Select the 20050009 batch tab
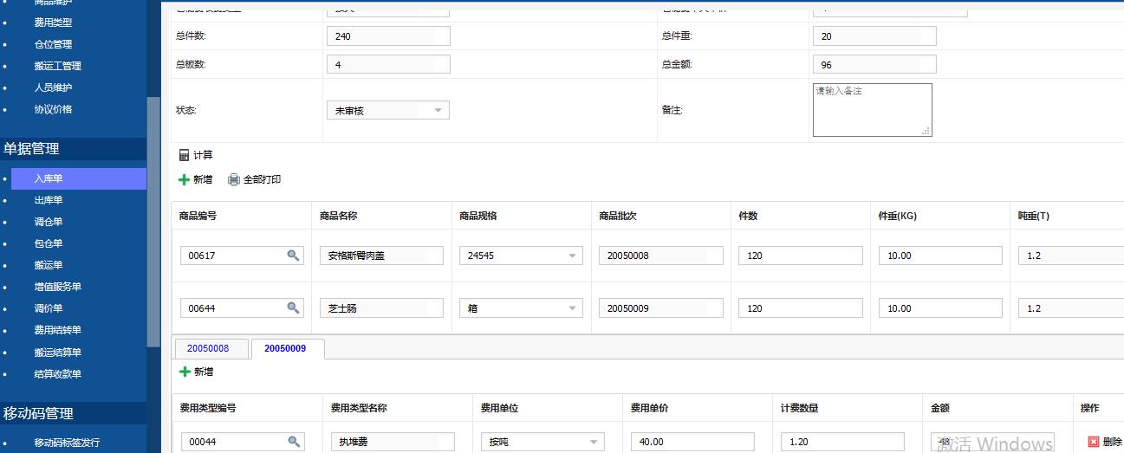Viewport: 1124px width, 453px height. pos(285,348)
